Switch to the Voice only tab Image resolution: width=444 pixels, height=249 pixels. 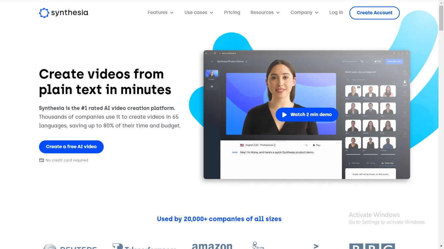coord(387,163)
